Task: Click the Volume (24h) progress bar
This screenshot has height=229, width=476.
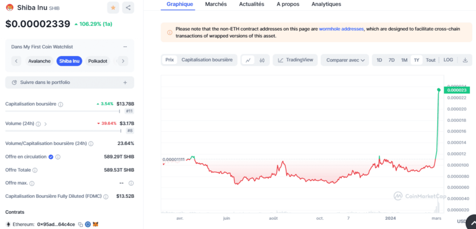Action: coord(63,131)
